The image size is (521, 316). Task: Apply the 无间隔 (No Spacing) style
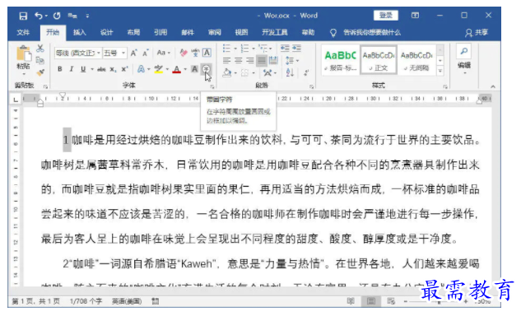(x=416, y=60)
